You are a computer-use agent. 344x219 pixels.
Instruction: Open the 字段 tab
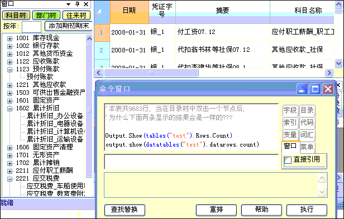click(x=290, y=110)
